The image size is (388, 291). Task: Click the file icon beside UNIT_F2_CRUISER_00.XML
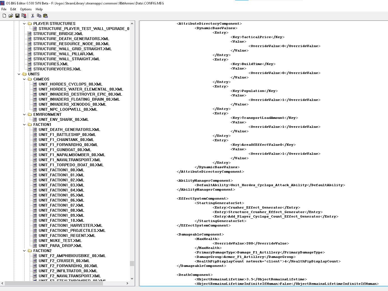tap(35, 261)
